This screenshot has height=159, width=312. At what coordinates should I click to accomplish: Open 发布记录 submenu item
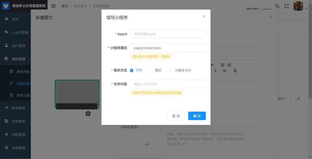coord(15,95)
